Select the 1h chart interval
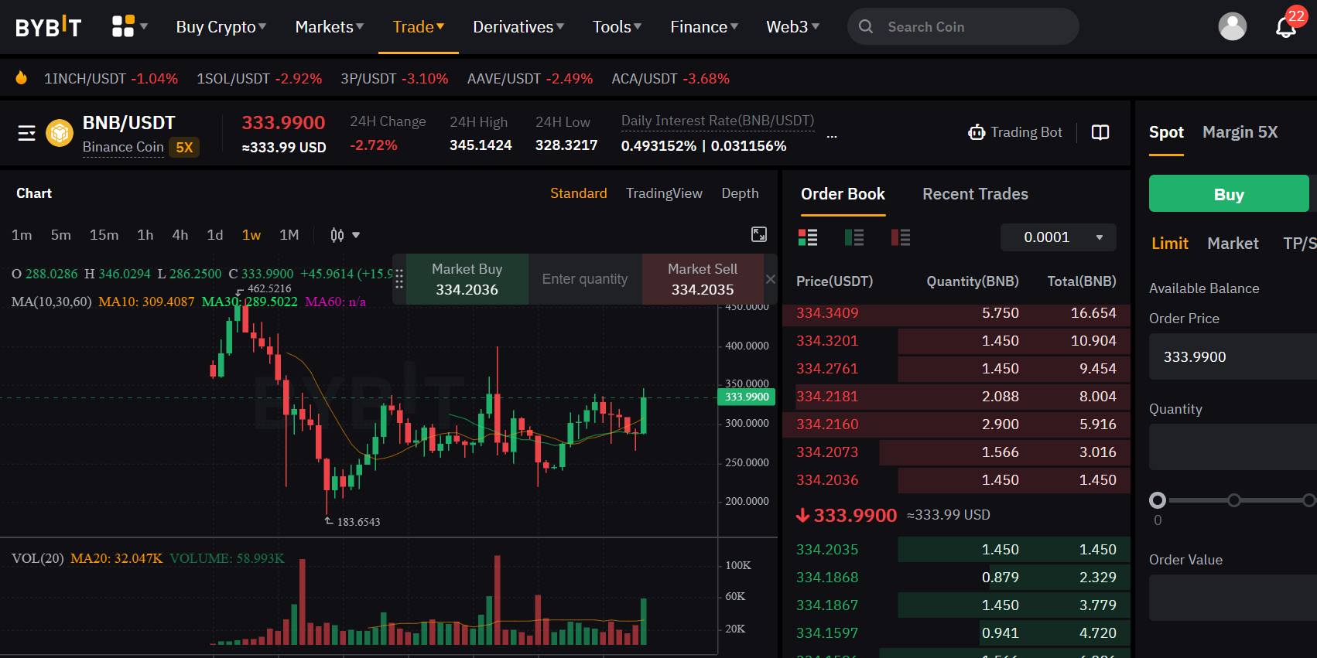Image resolution: width=1317 pixels, height=658 pixels. (x=145, y=235)
